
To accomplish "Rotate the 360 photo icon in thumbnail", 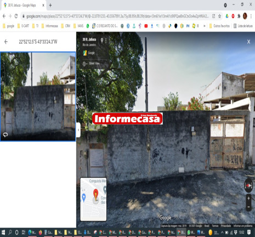I will (5, 135).
